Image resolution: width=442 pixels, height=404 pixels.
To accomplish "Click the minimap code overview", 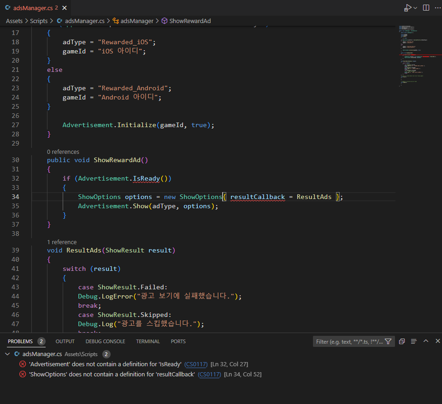I will point(418,56).
